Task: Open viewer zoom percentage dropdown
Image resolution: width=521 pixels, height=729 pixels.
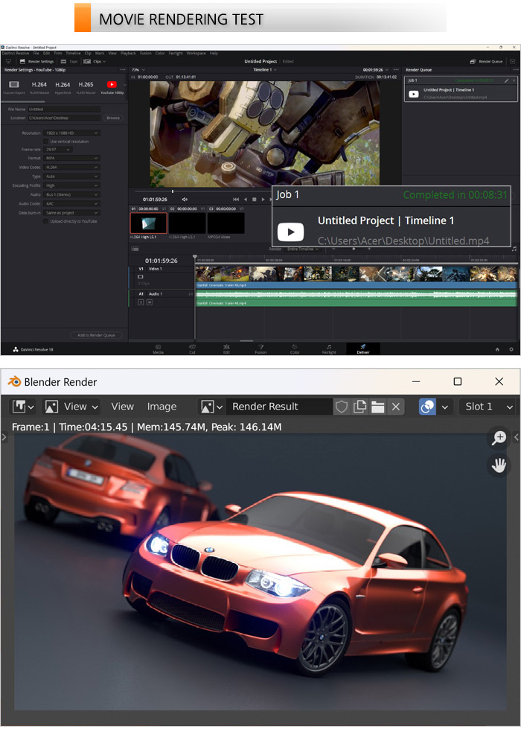Action: [138, 70]
